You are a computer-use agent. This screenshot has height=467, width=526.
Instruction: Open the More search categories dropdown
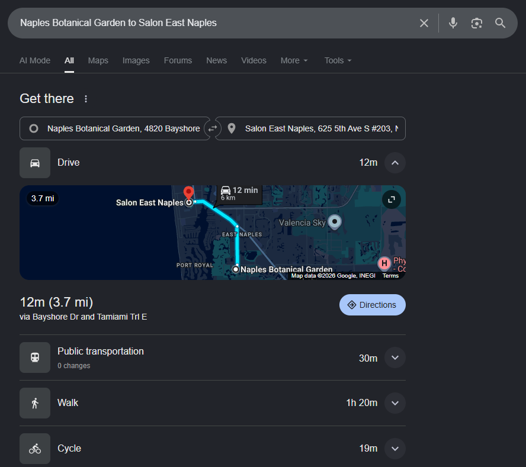tap(294, 61)
